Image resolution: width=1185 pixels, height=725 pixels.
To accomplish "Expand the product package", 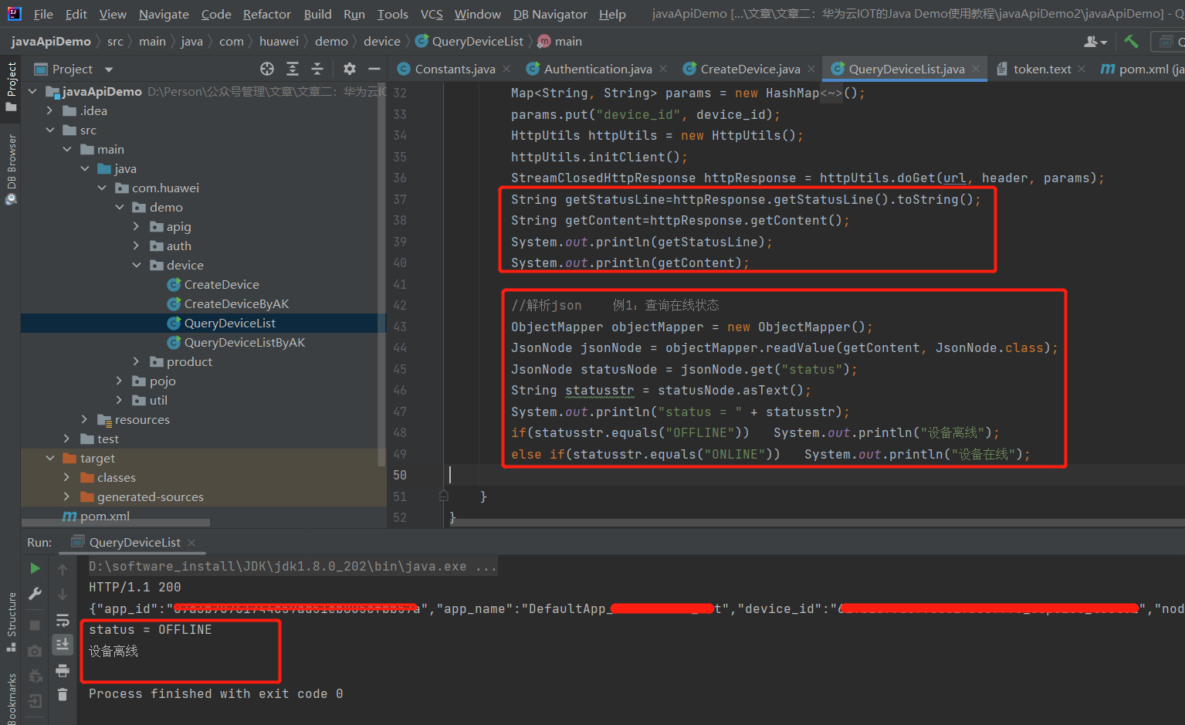I will coord(137,361).
